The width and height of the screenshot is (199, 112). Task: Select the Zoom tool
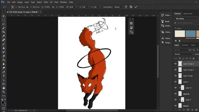3,92
